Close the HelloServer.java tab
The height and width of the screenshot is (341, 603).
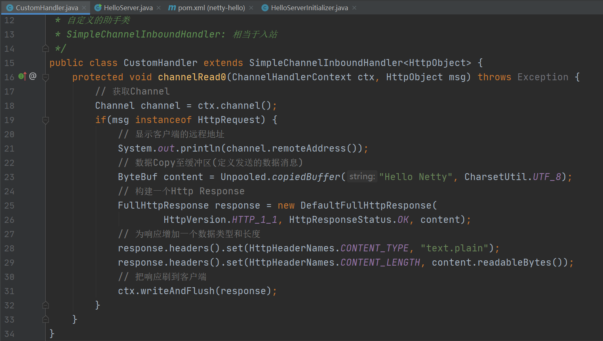click(159, 8)
